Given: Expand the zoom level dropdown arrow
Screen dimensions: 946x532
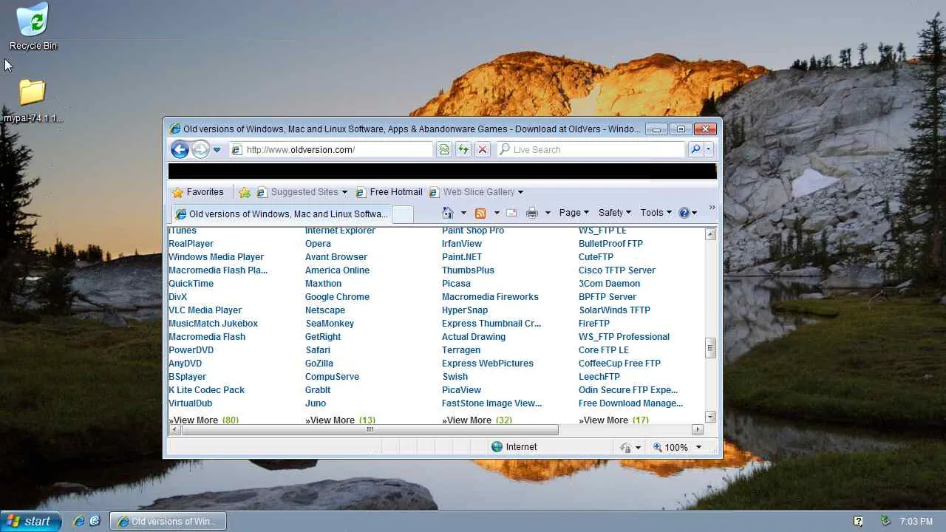Looking at the screenshot, I should point(698,447).
